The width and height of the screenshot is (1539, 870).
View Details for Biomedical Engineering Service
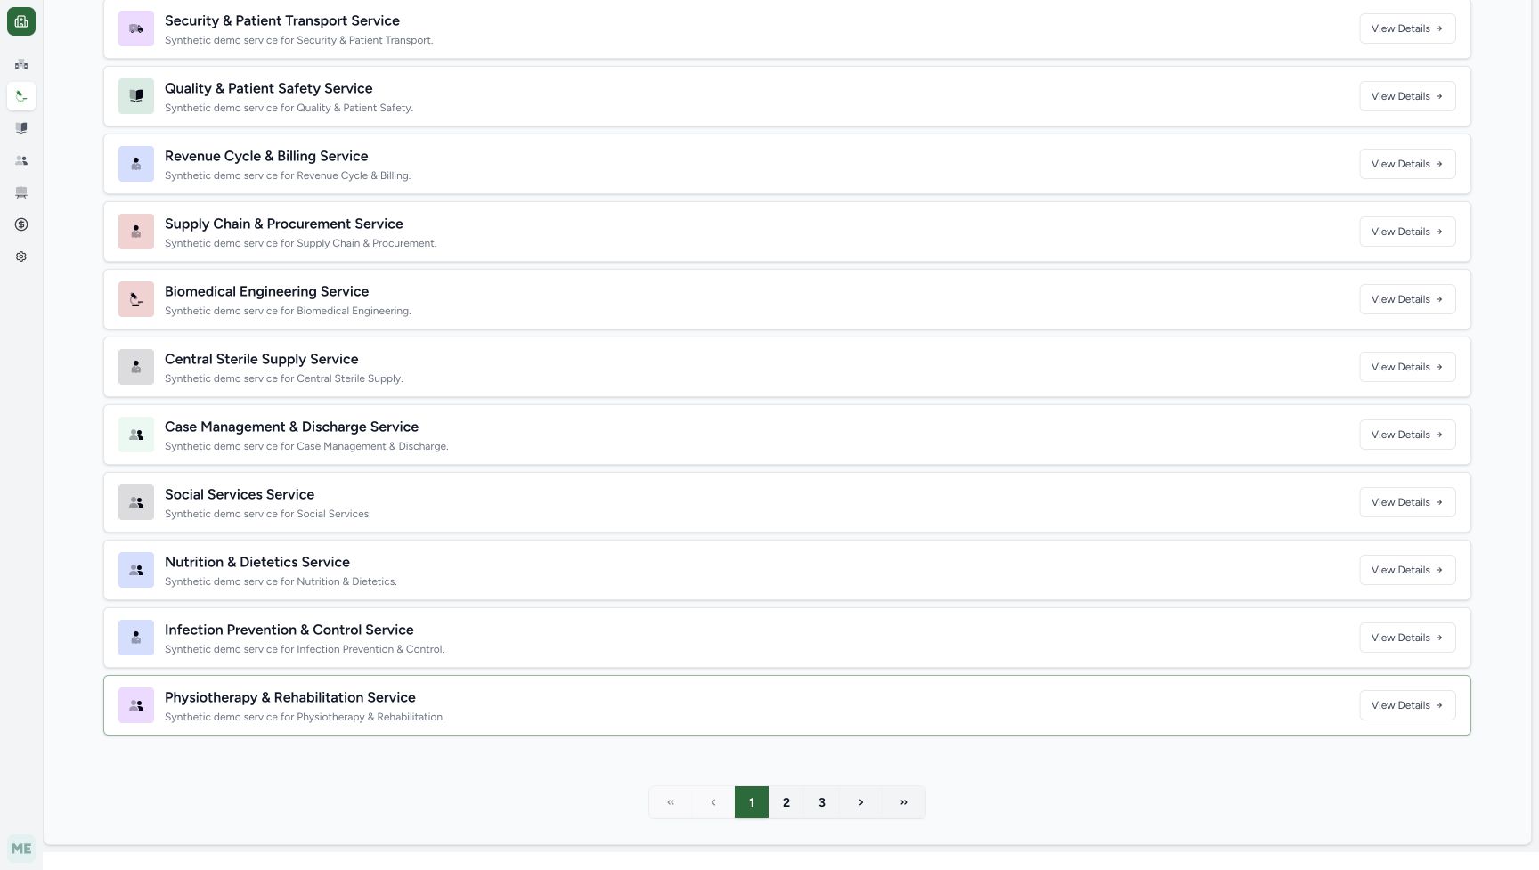(x=1407, y=299)
